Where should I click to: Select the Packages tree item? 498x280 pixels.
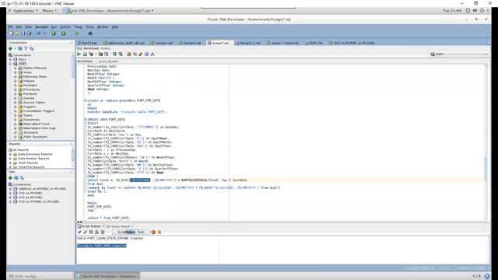click(30, 86)
